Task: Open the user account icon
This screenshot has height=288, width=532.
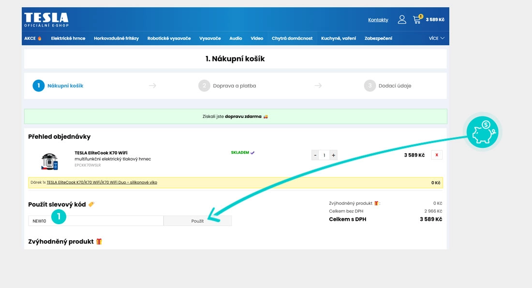Action: pyautogui.click(x=402, y=20)
